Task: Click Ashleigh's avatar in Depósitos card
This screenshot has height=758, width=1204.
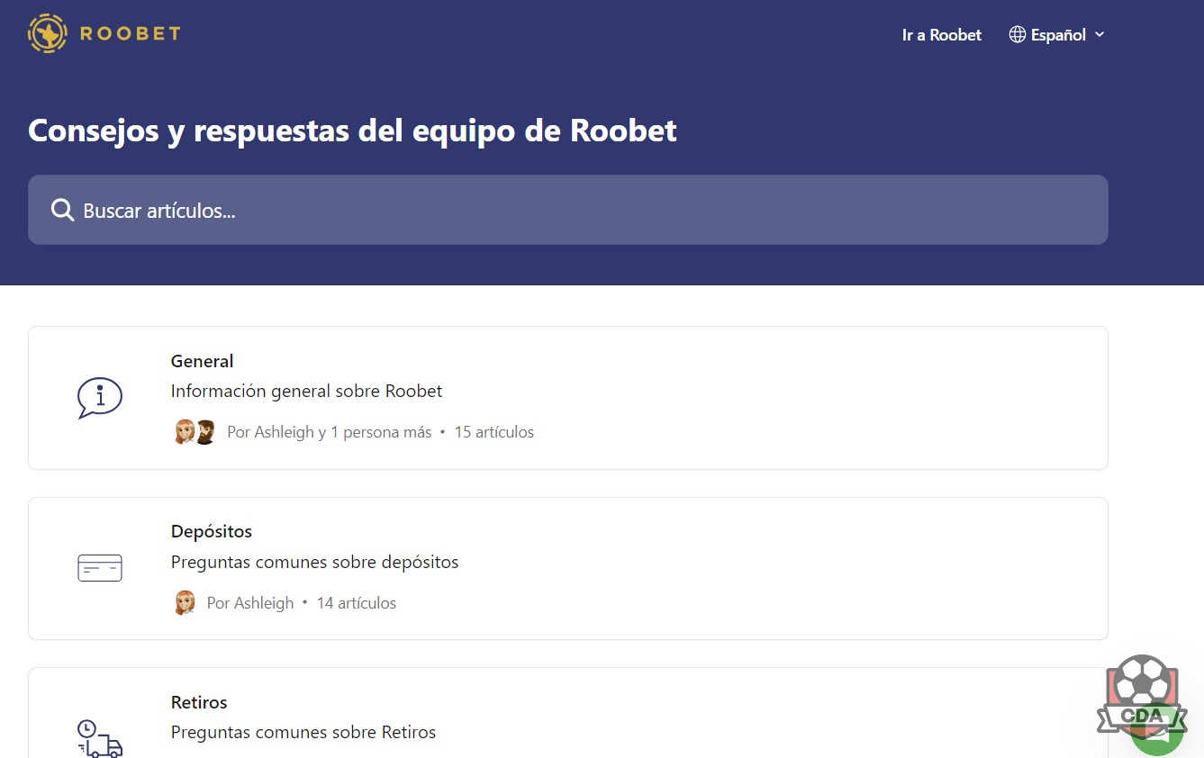Action: click(x=185, y=603)
